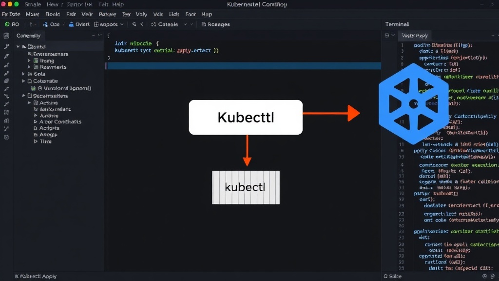
Task: Click the Sâice status bar icon
Action: click(385, 276)
